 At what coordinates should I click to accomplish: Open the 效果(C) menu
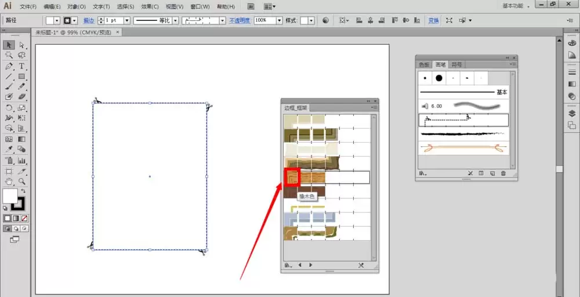pyautogui.click(x=150, y=6)
